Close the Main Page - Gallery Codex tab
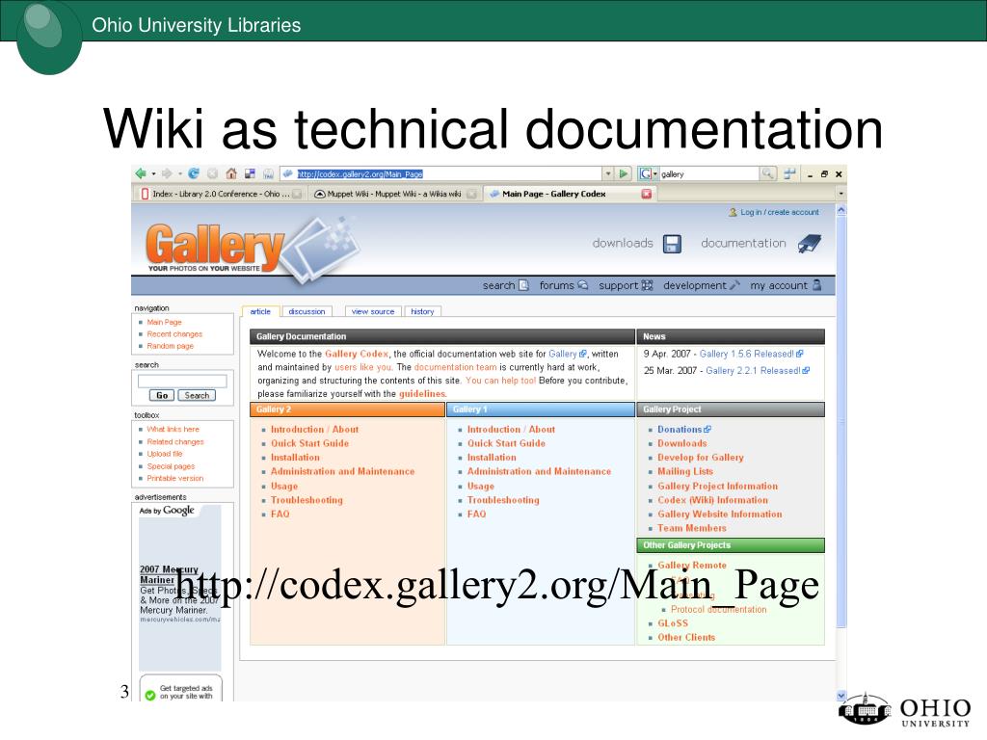The height and width of the screenshot is (740, 987). (x=647, y=194)
